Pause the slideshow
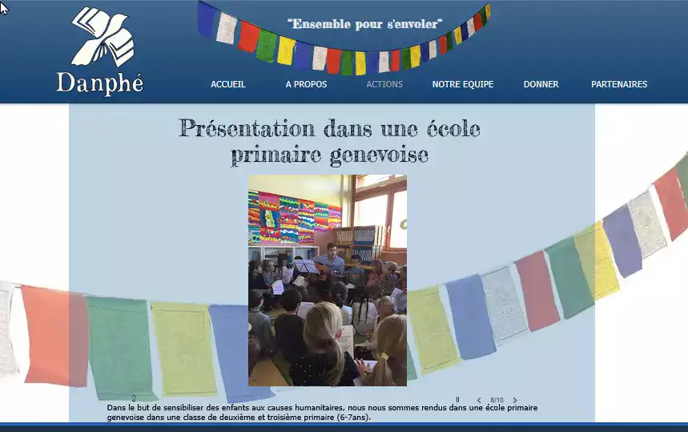 point(457,400)
